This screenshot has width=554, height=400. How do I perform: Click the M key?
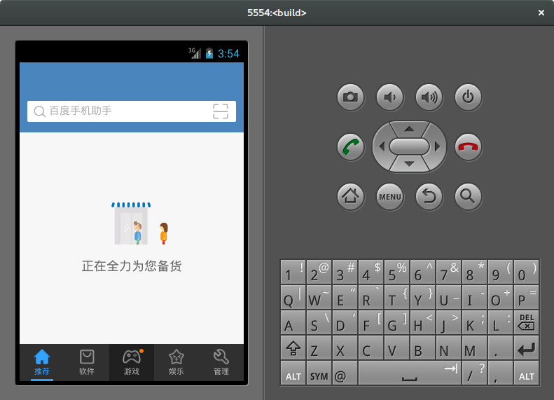[x=474, y=348]
